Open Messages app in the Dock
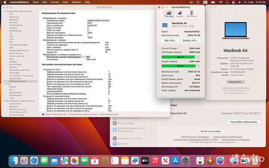Viewport: 269px width, 168px height. pyautogui.click(x=44, y=161)
